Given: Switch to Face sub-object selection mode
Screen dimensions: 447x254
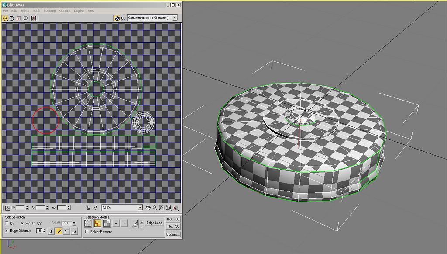Looking at the screenshot, I should coord(107,223).
